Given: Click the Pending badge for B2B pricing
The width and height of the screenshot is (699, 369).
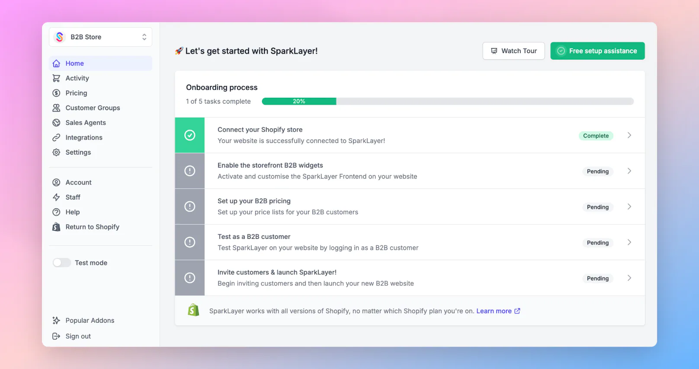Looking at the screenshot, I should [598, 207].
